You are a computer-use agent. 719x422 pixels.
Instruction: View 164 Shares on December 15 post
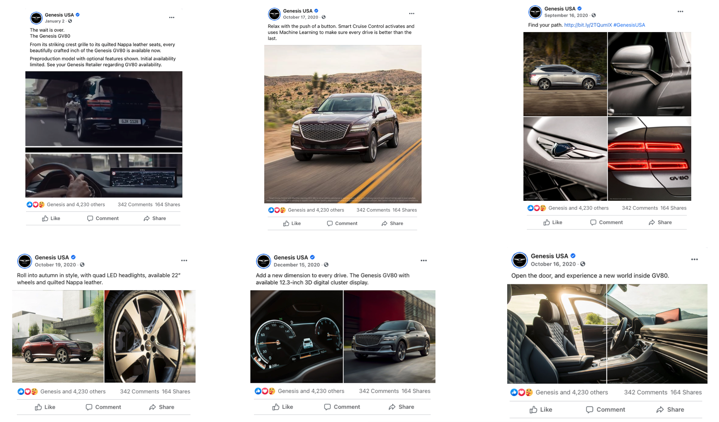point(416,391)
